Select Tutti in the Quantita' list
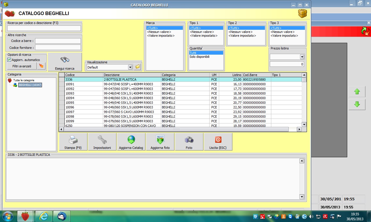371x222 pixels. tap(206, 53)
